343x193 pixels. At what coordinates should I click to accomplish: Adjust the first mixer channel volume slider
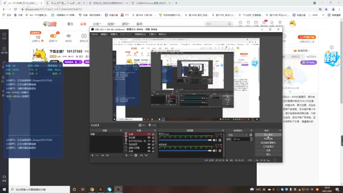tap(185, 140)
